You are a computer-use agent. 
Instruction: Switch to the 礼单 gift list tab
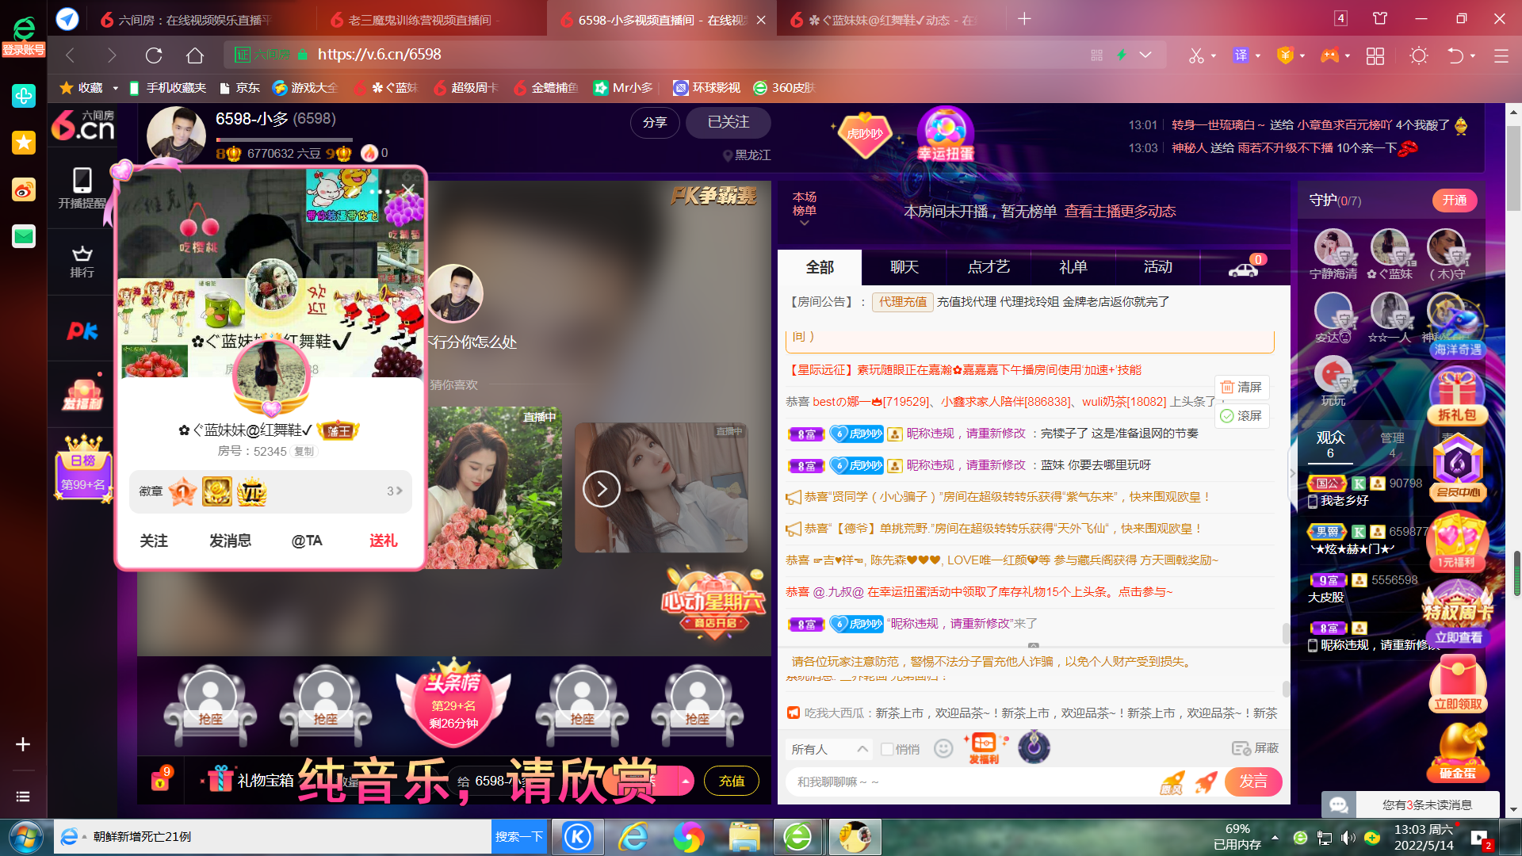[x=1073, y=267]
